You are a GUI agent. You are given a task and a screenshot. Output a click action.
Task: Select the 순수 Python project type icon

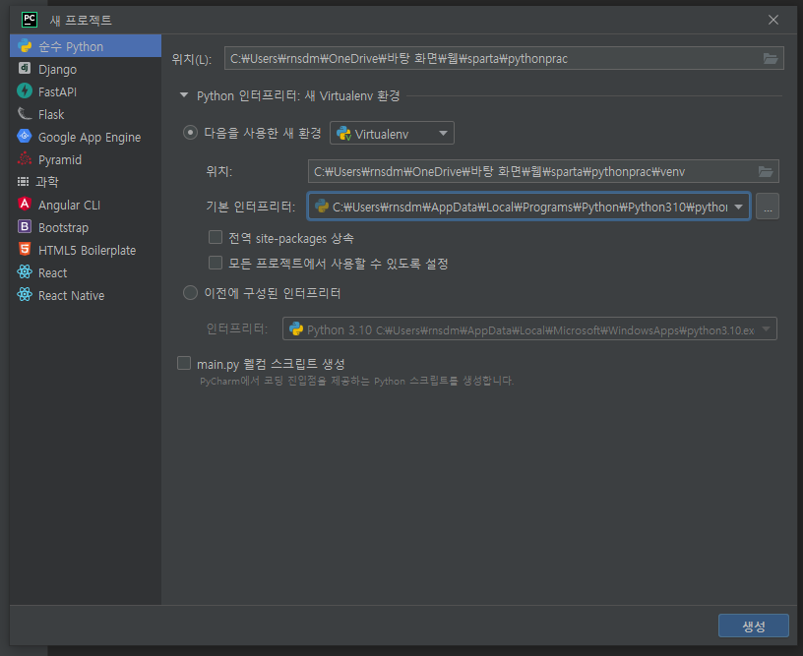pos(25,46)
